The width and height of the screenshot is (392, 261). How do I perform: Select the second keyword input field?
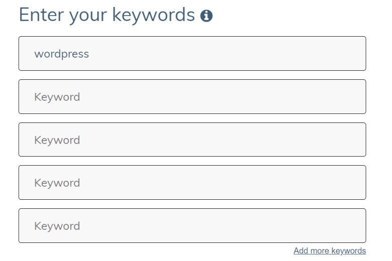click(x=192, y=97)
